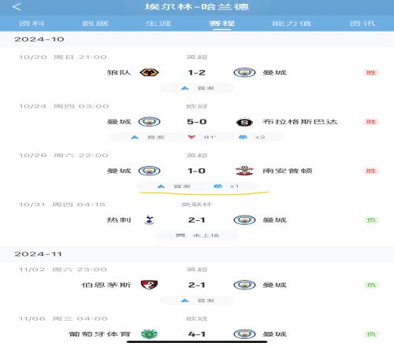Tap the 胜 result badge for Southampton match
Screen dimensions: 394x346
[371, 171]
